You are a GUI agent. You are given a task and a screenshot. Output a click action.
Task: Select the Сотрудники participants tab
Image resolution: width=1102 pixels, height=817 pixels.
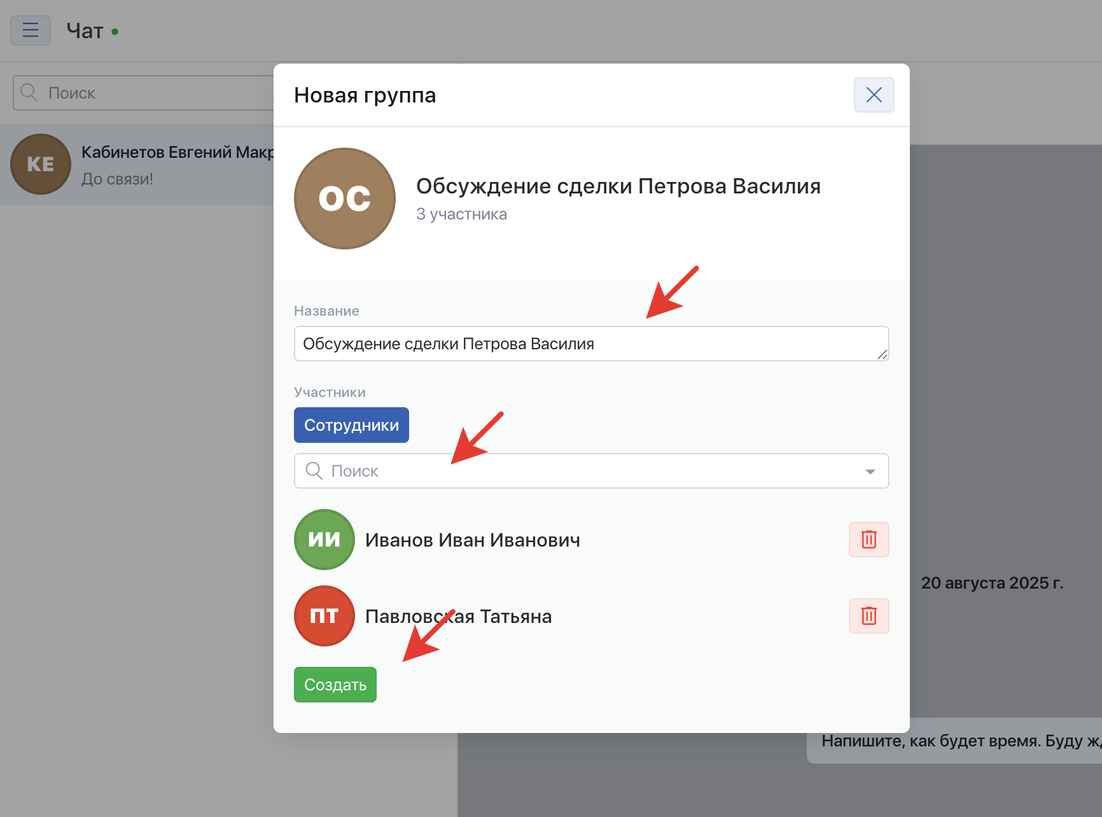click(x=351, y=425)
